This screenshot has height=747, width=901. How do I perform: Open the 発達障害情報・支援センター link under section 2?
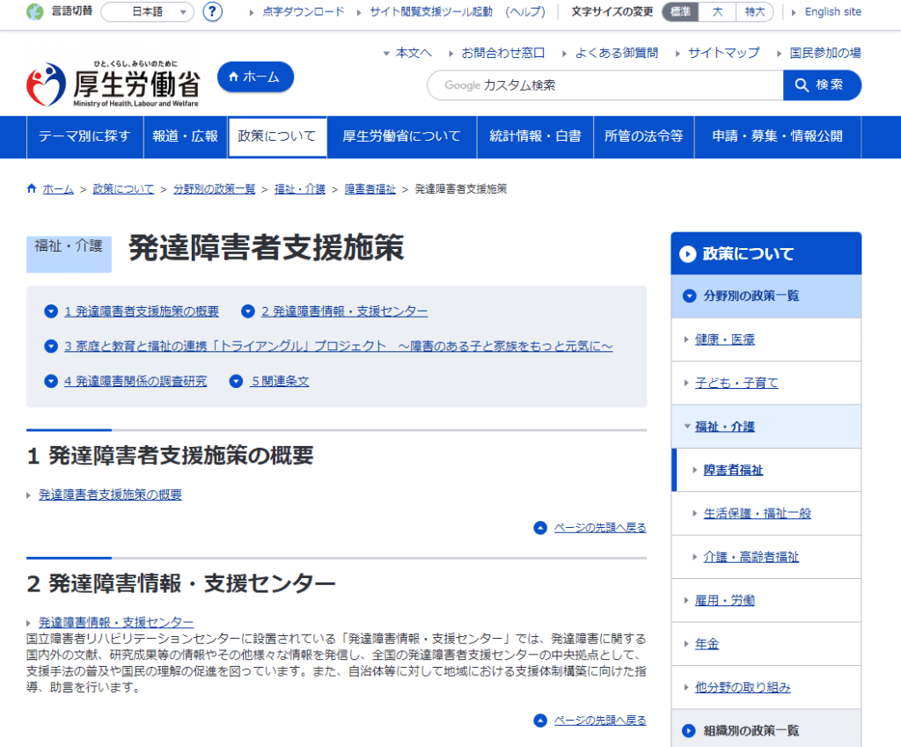point(115,622)
